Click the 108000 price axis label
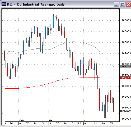Screen dimensions: 131x127 coord(126,31)
